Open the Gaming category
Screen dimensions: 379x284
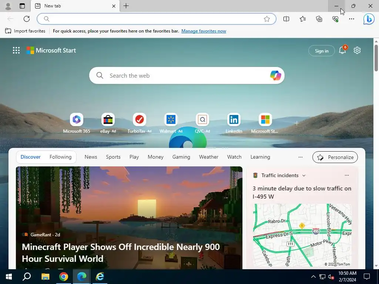pyautogui.click(x=181, y=157)
